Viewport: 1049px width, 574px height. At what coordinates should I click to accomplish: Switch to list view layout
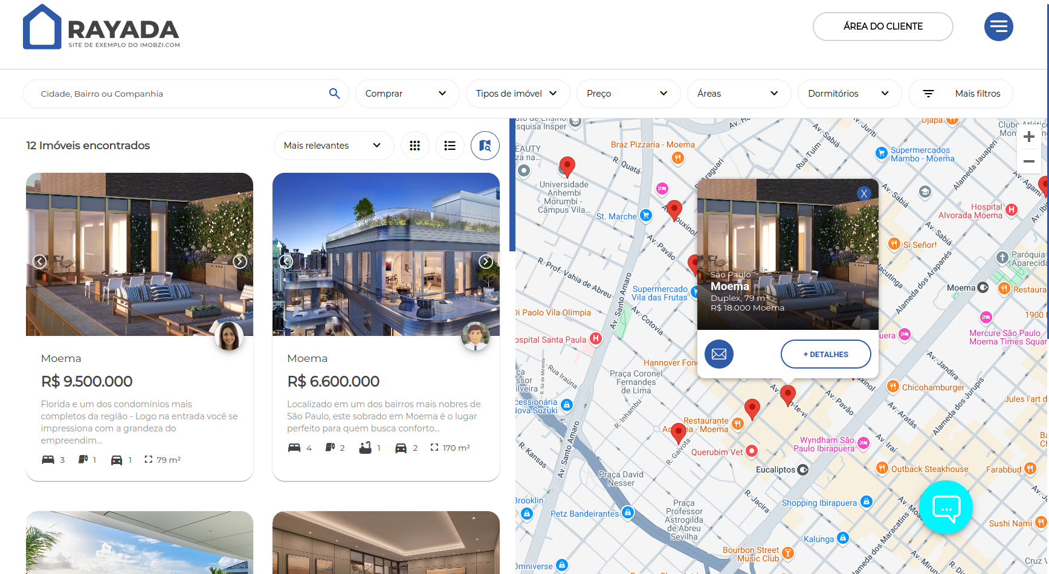click(x=450, y=146)
